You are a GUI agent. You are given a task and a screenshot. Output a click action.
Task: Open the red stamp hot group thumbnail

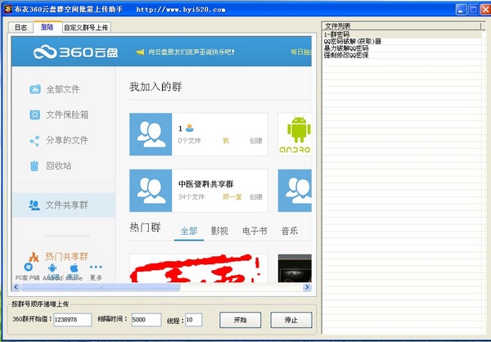199,268
